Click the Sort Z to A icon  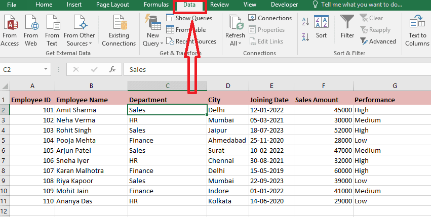305,37
